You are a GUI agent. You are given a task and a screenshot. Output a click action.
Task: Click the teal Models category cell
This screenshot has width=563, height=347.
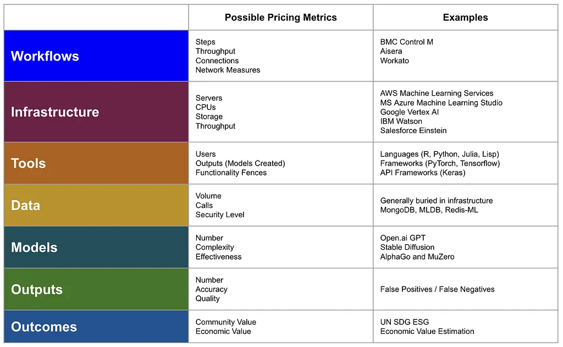96,247
